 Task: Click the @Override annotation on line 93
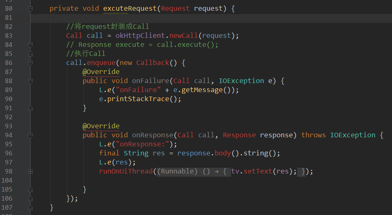[101, 126]
